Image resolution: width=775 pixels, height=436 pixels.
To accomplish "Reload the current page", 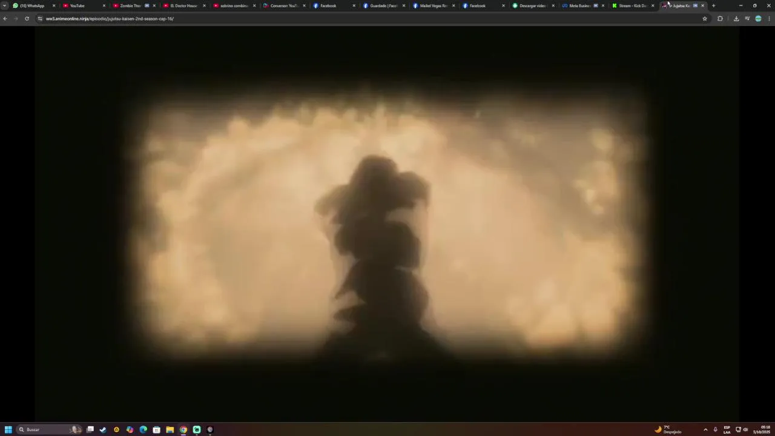I will click(x=27, y=19).
